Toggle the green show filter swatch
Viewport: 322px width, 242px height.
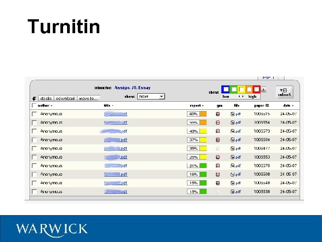(x=233, y=90)
